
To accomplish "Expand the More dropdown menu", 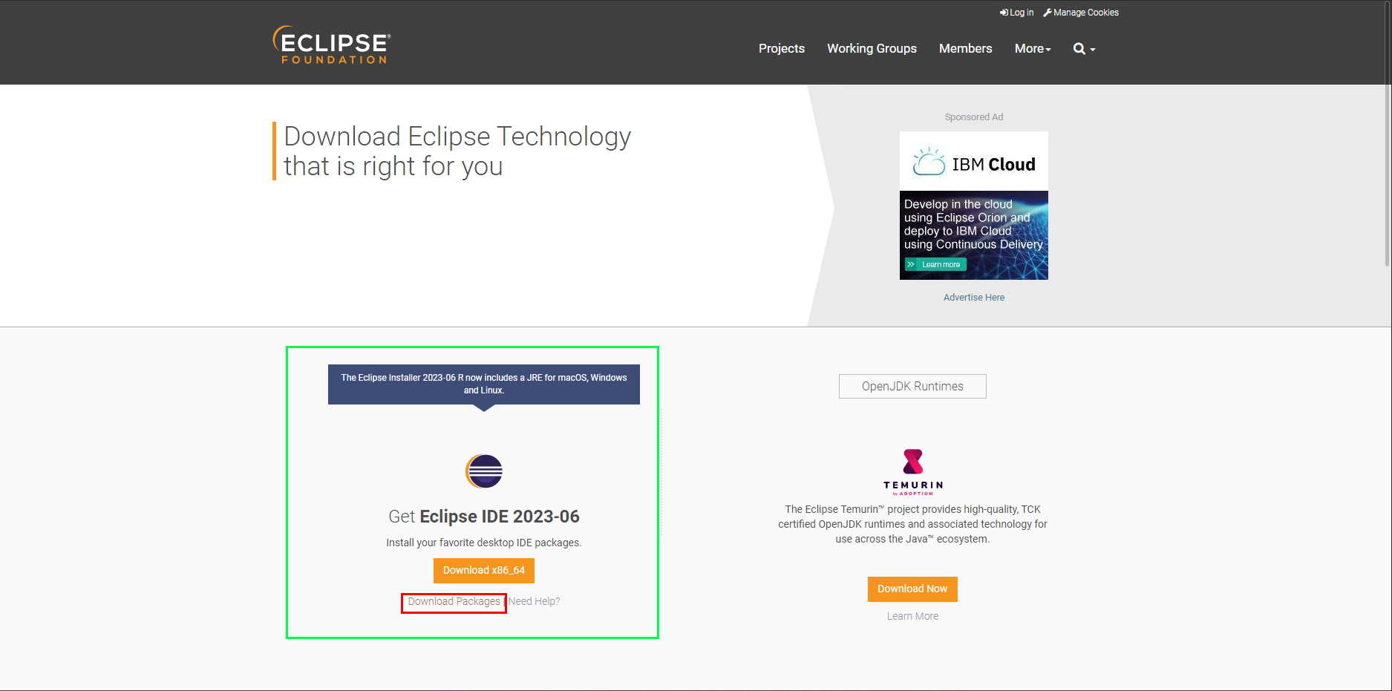I will pos(1033,49).
